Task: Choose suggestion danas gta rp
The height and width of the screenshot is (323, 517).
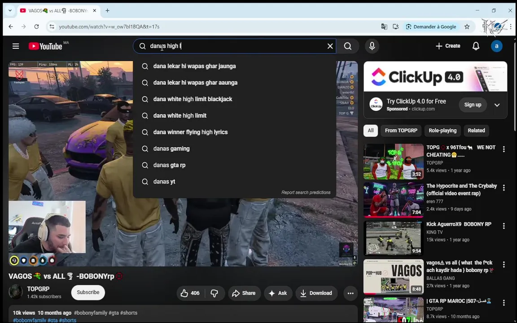Action: coord(234,165)
